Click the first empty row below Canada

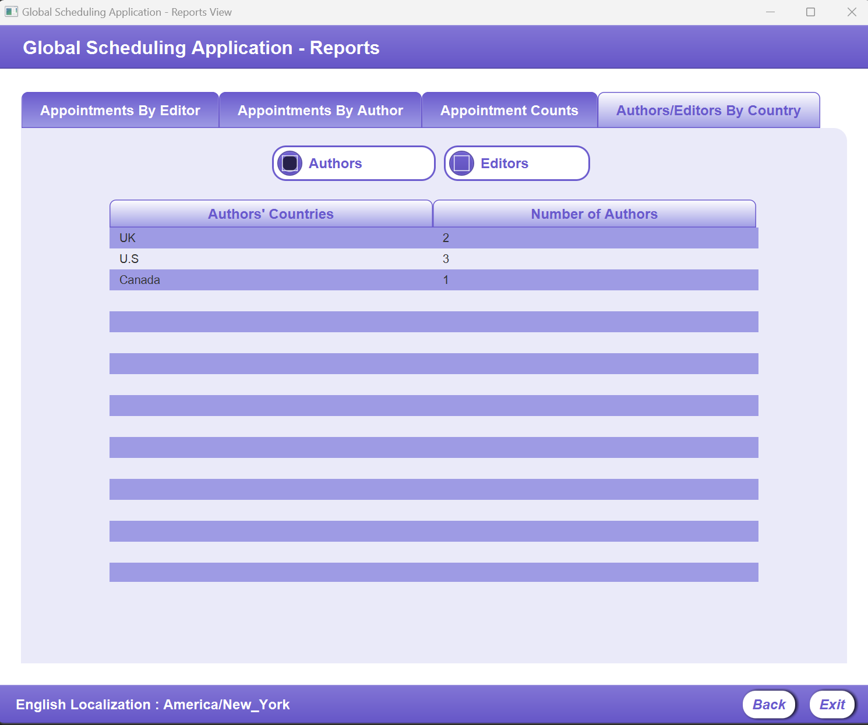click(433, 322)
